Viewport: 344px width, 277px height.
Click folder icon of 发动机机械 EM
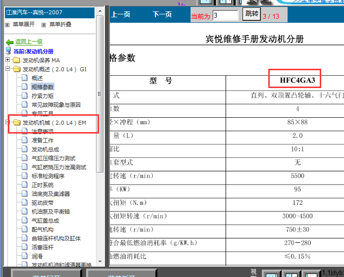16,122
